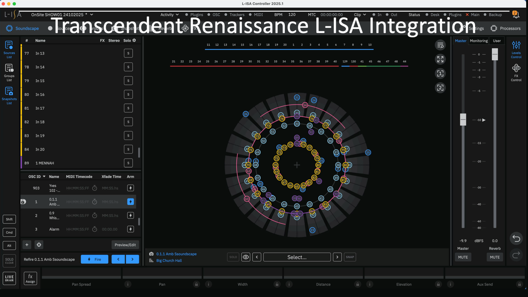Mute the Master output
Viewport: 528px width, 297px height.
pos(463,257)
